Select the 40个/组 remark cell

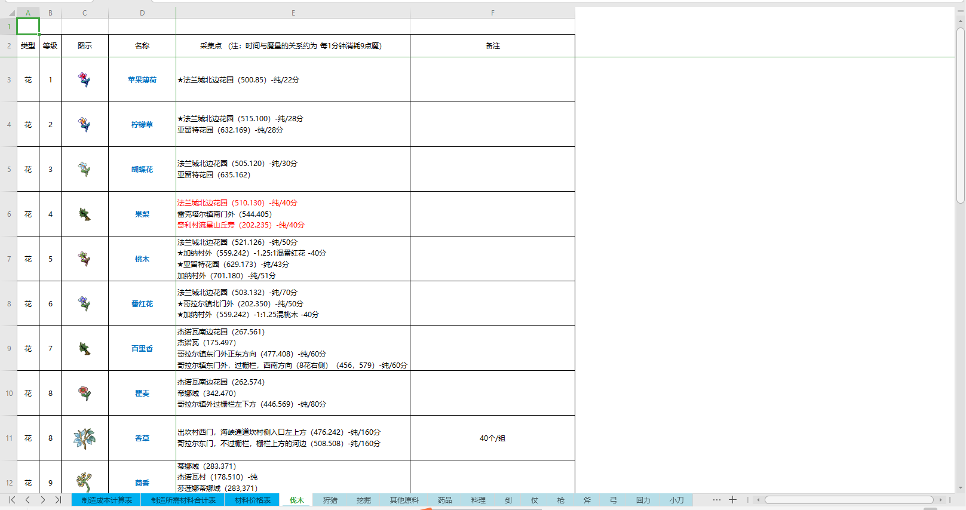coord(493,438)
